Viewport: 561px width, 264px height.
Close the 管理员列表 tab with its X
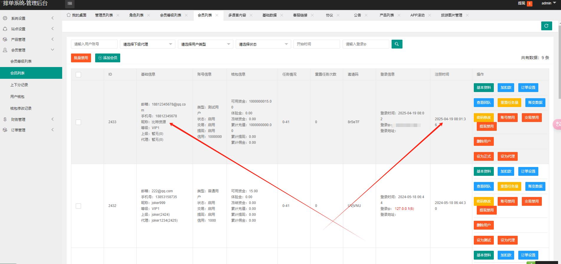(118, 15)
